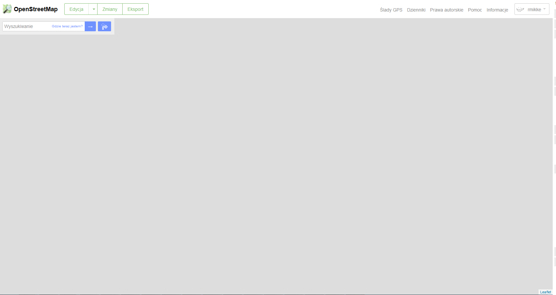Open the Informacje about page
Screen dimensions: 556x295
497,10
